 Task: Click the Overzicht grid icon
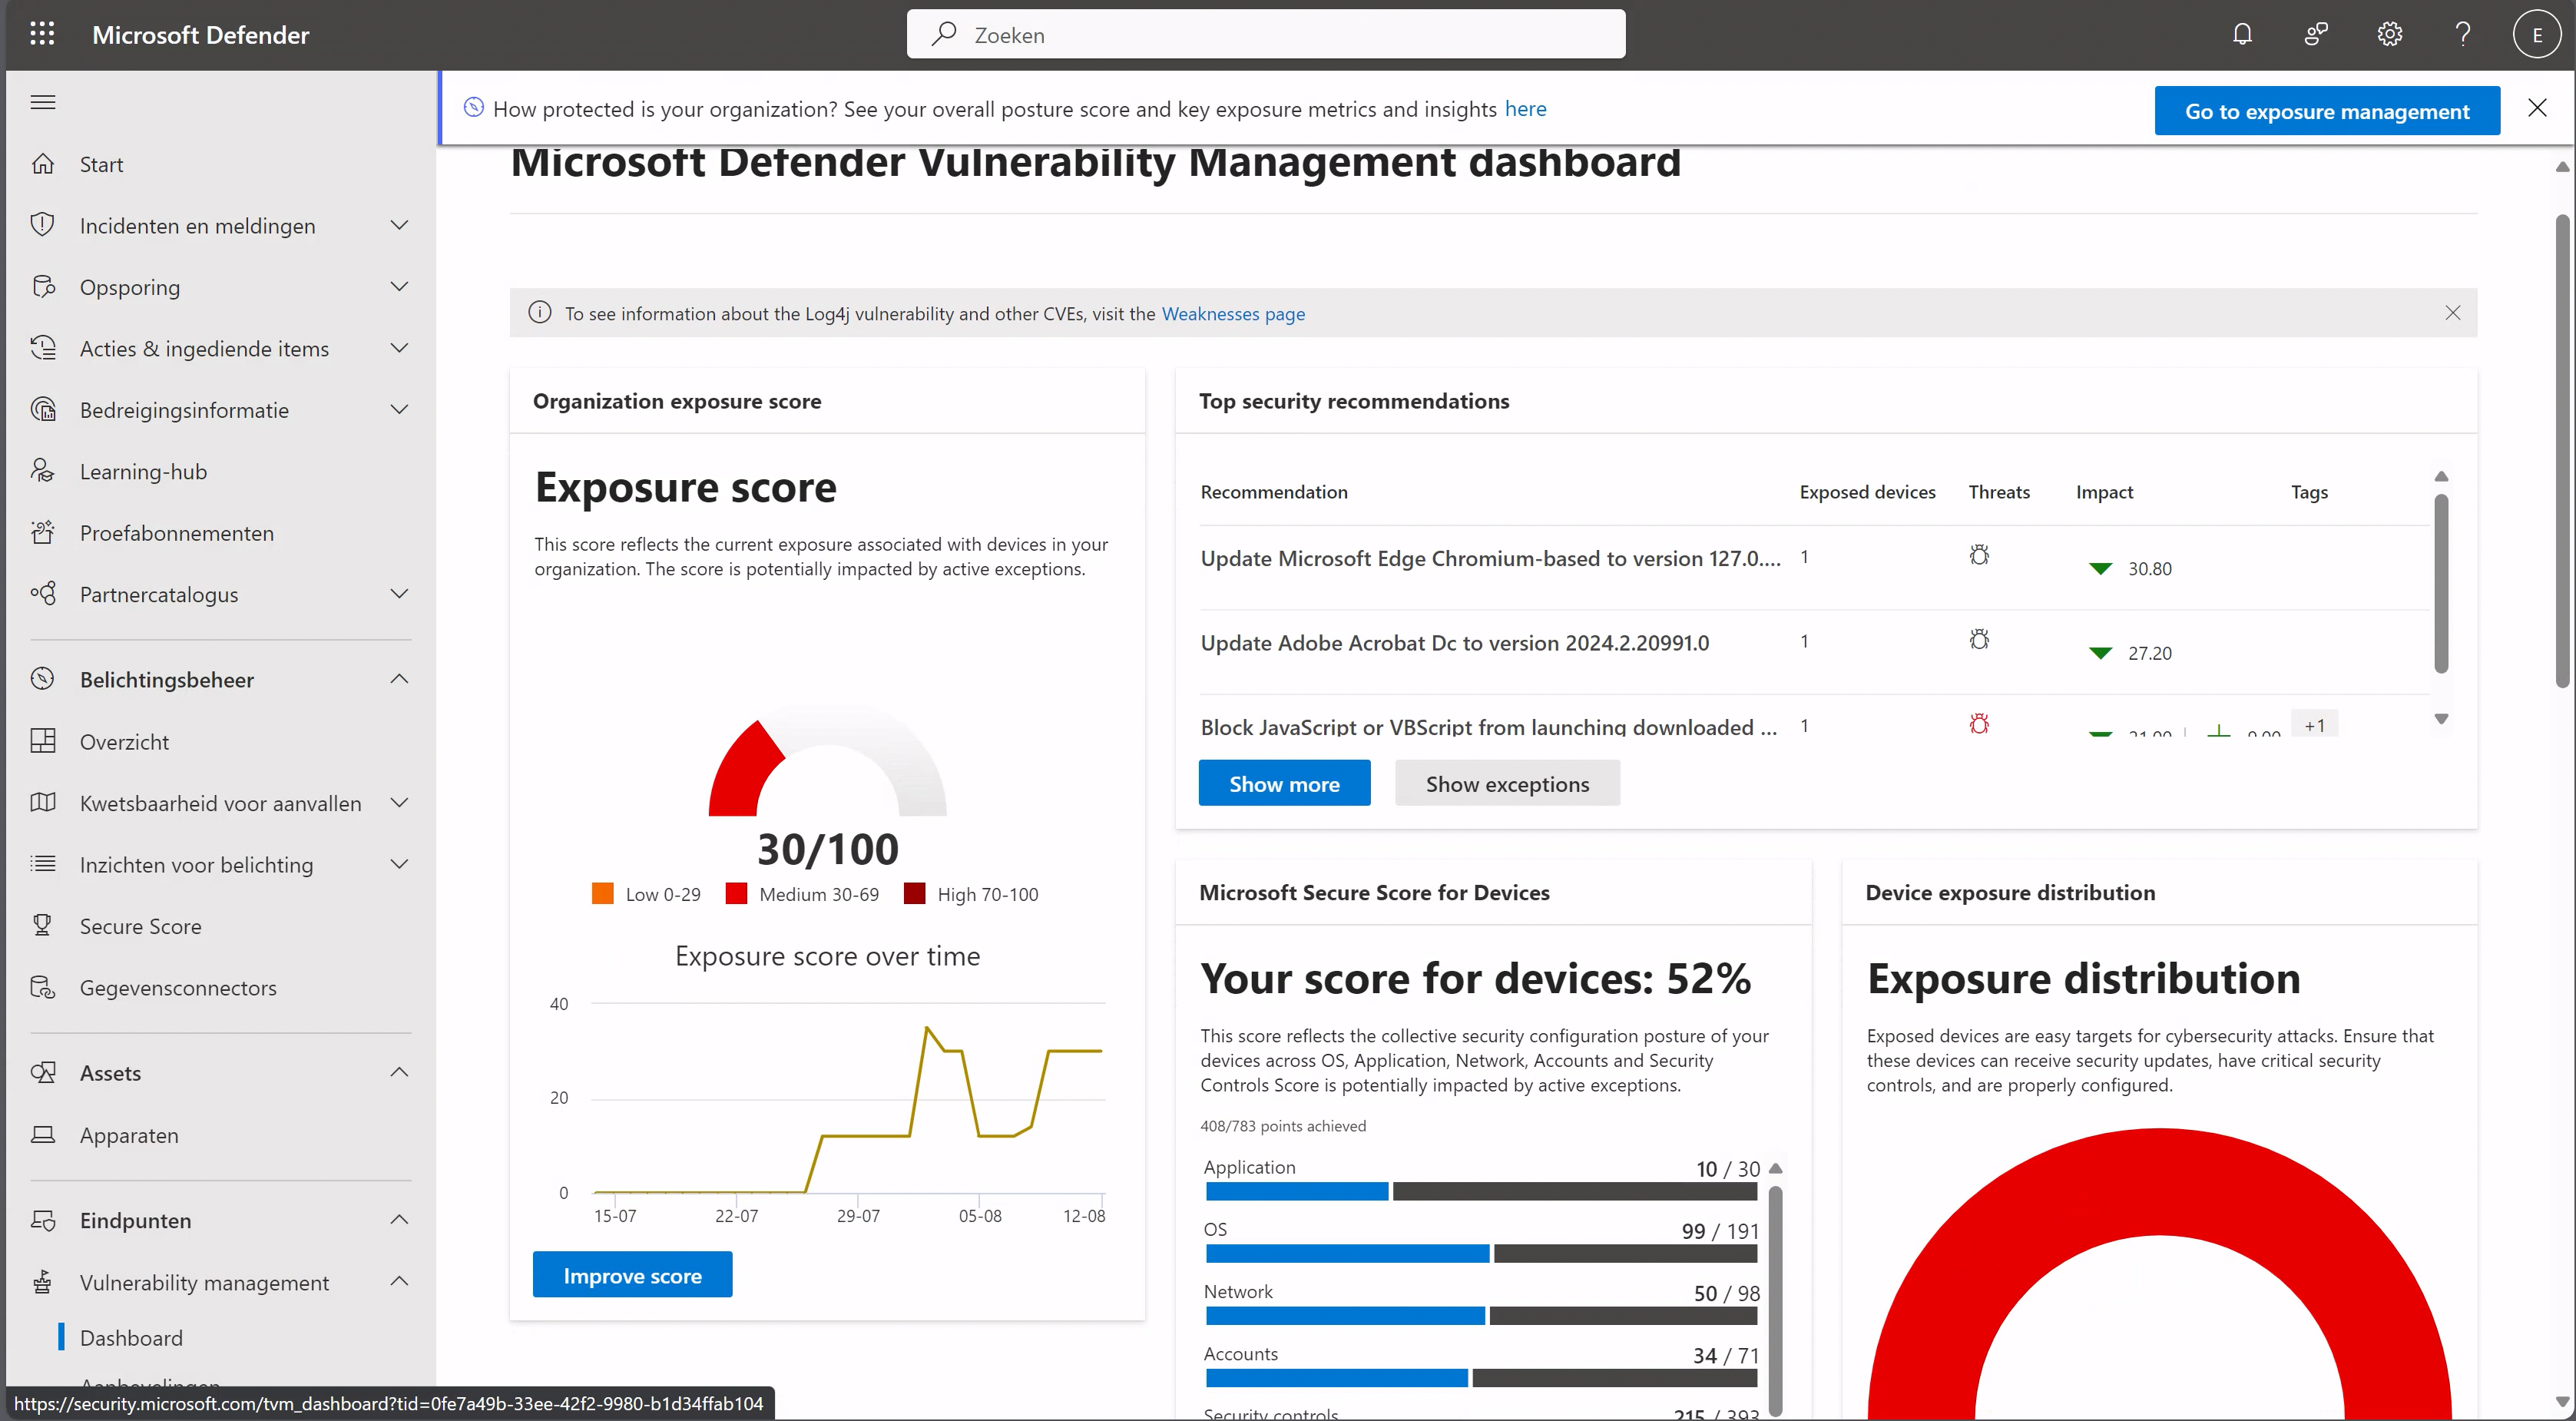(43, 742)
